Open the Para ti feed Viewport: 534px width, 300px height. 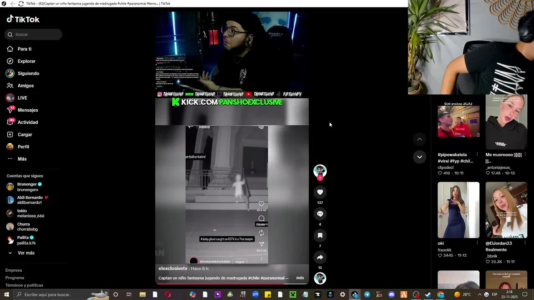pyautogui.click(x=24, y=49)
